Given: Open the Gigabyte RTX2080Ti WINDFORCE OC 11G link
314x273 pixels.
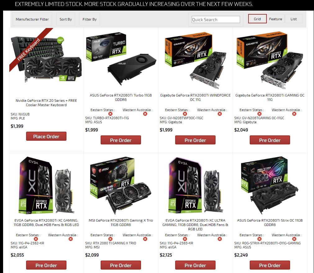Looking at the screenshot, I should tap(195, 97).
